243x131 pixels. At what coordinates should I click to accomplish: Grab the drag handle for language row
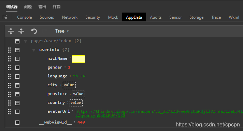(x=9, y=76)
